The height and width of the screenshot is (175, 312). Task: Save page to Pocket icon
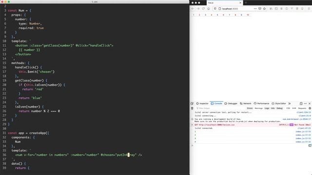coord(260,9)
